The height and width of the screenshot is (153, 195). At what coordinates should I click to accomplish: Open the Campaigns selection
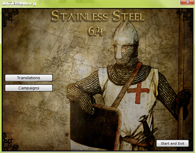click(29, 88)
